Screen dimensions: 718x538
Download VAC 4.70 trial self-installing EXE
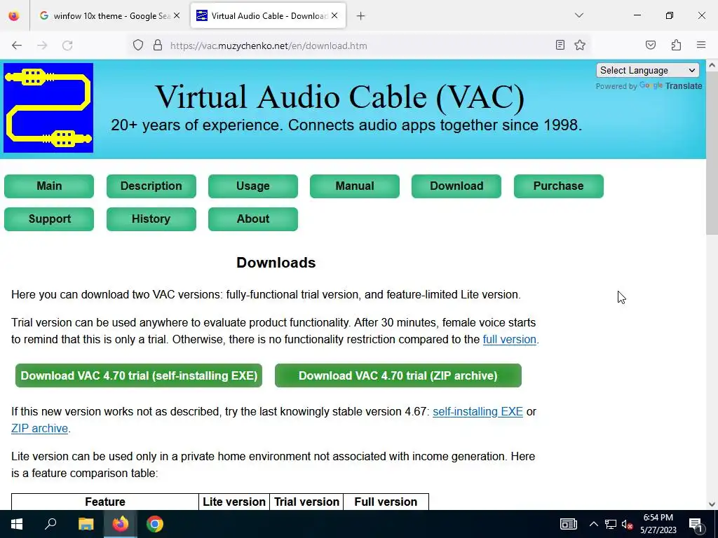click(x=139, y=375)
